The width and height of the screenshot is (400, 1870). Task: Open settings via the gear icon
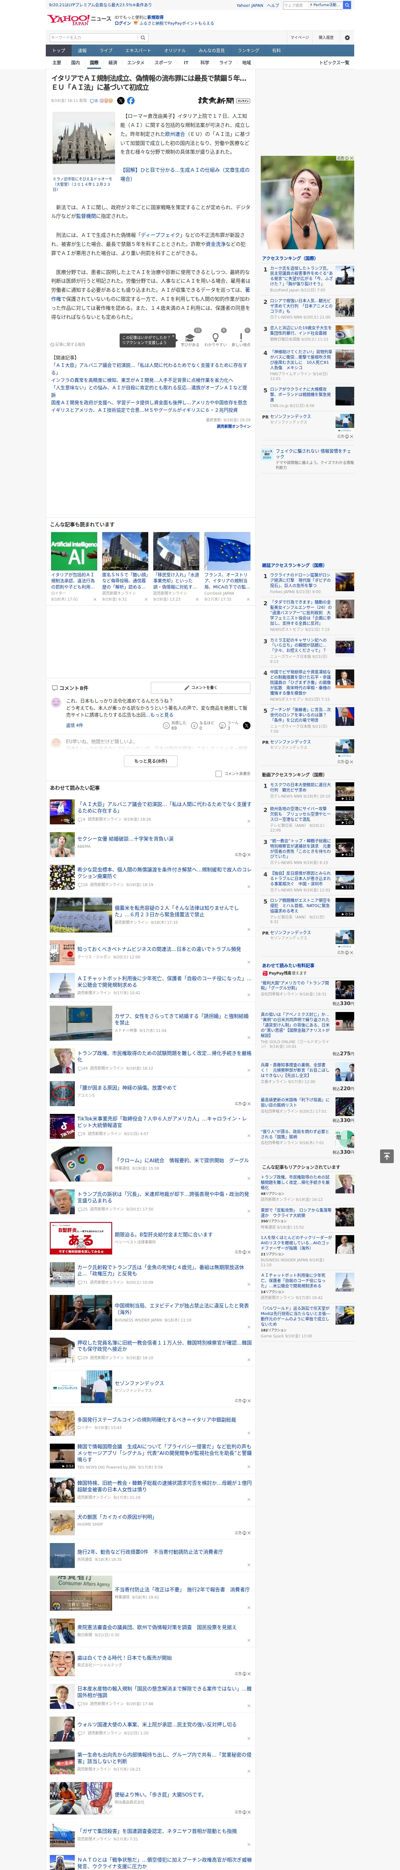click(x=347, y=38)
